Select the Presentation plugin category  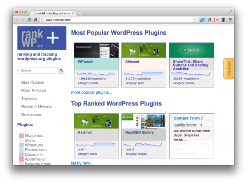click(36, 150)
